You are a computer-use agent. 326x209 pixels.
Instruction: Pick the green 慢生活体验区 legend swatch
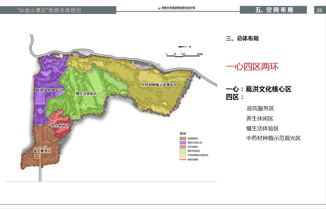pos(183,151)
